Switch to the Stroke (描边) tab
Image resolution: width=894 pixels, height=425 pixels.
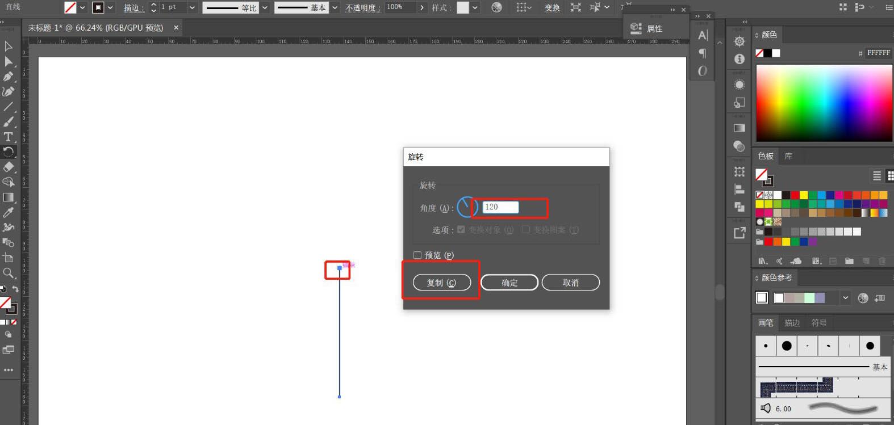(792, 323)
